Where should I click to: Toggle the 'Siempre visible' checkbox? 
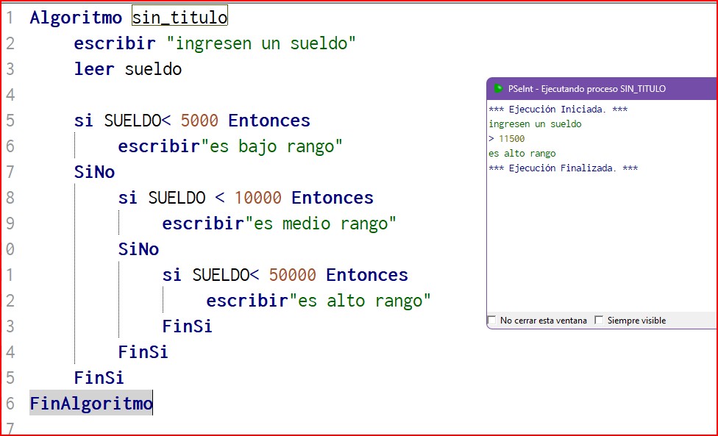point(599,321)
